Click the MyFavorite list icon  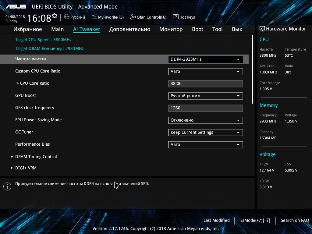(94, 17)
